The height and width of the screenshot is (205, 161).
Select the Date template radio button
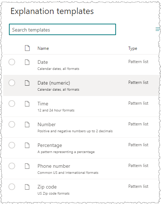point(12,62)
